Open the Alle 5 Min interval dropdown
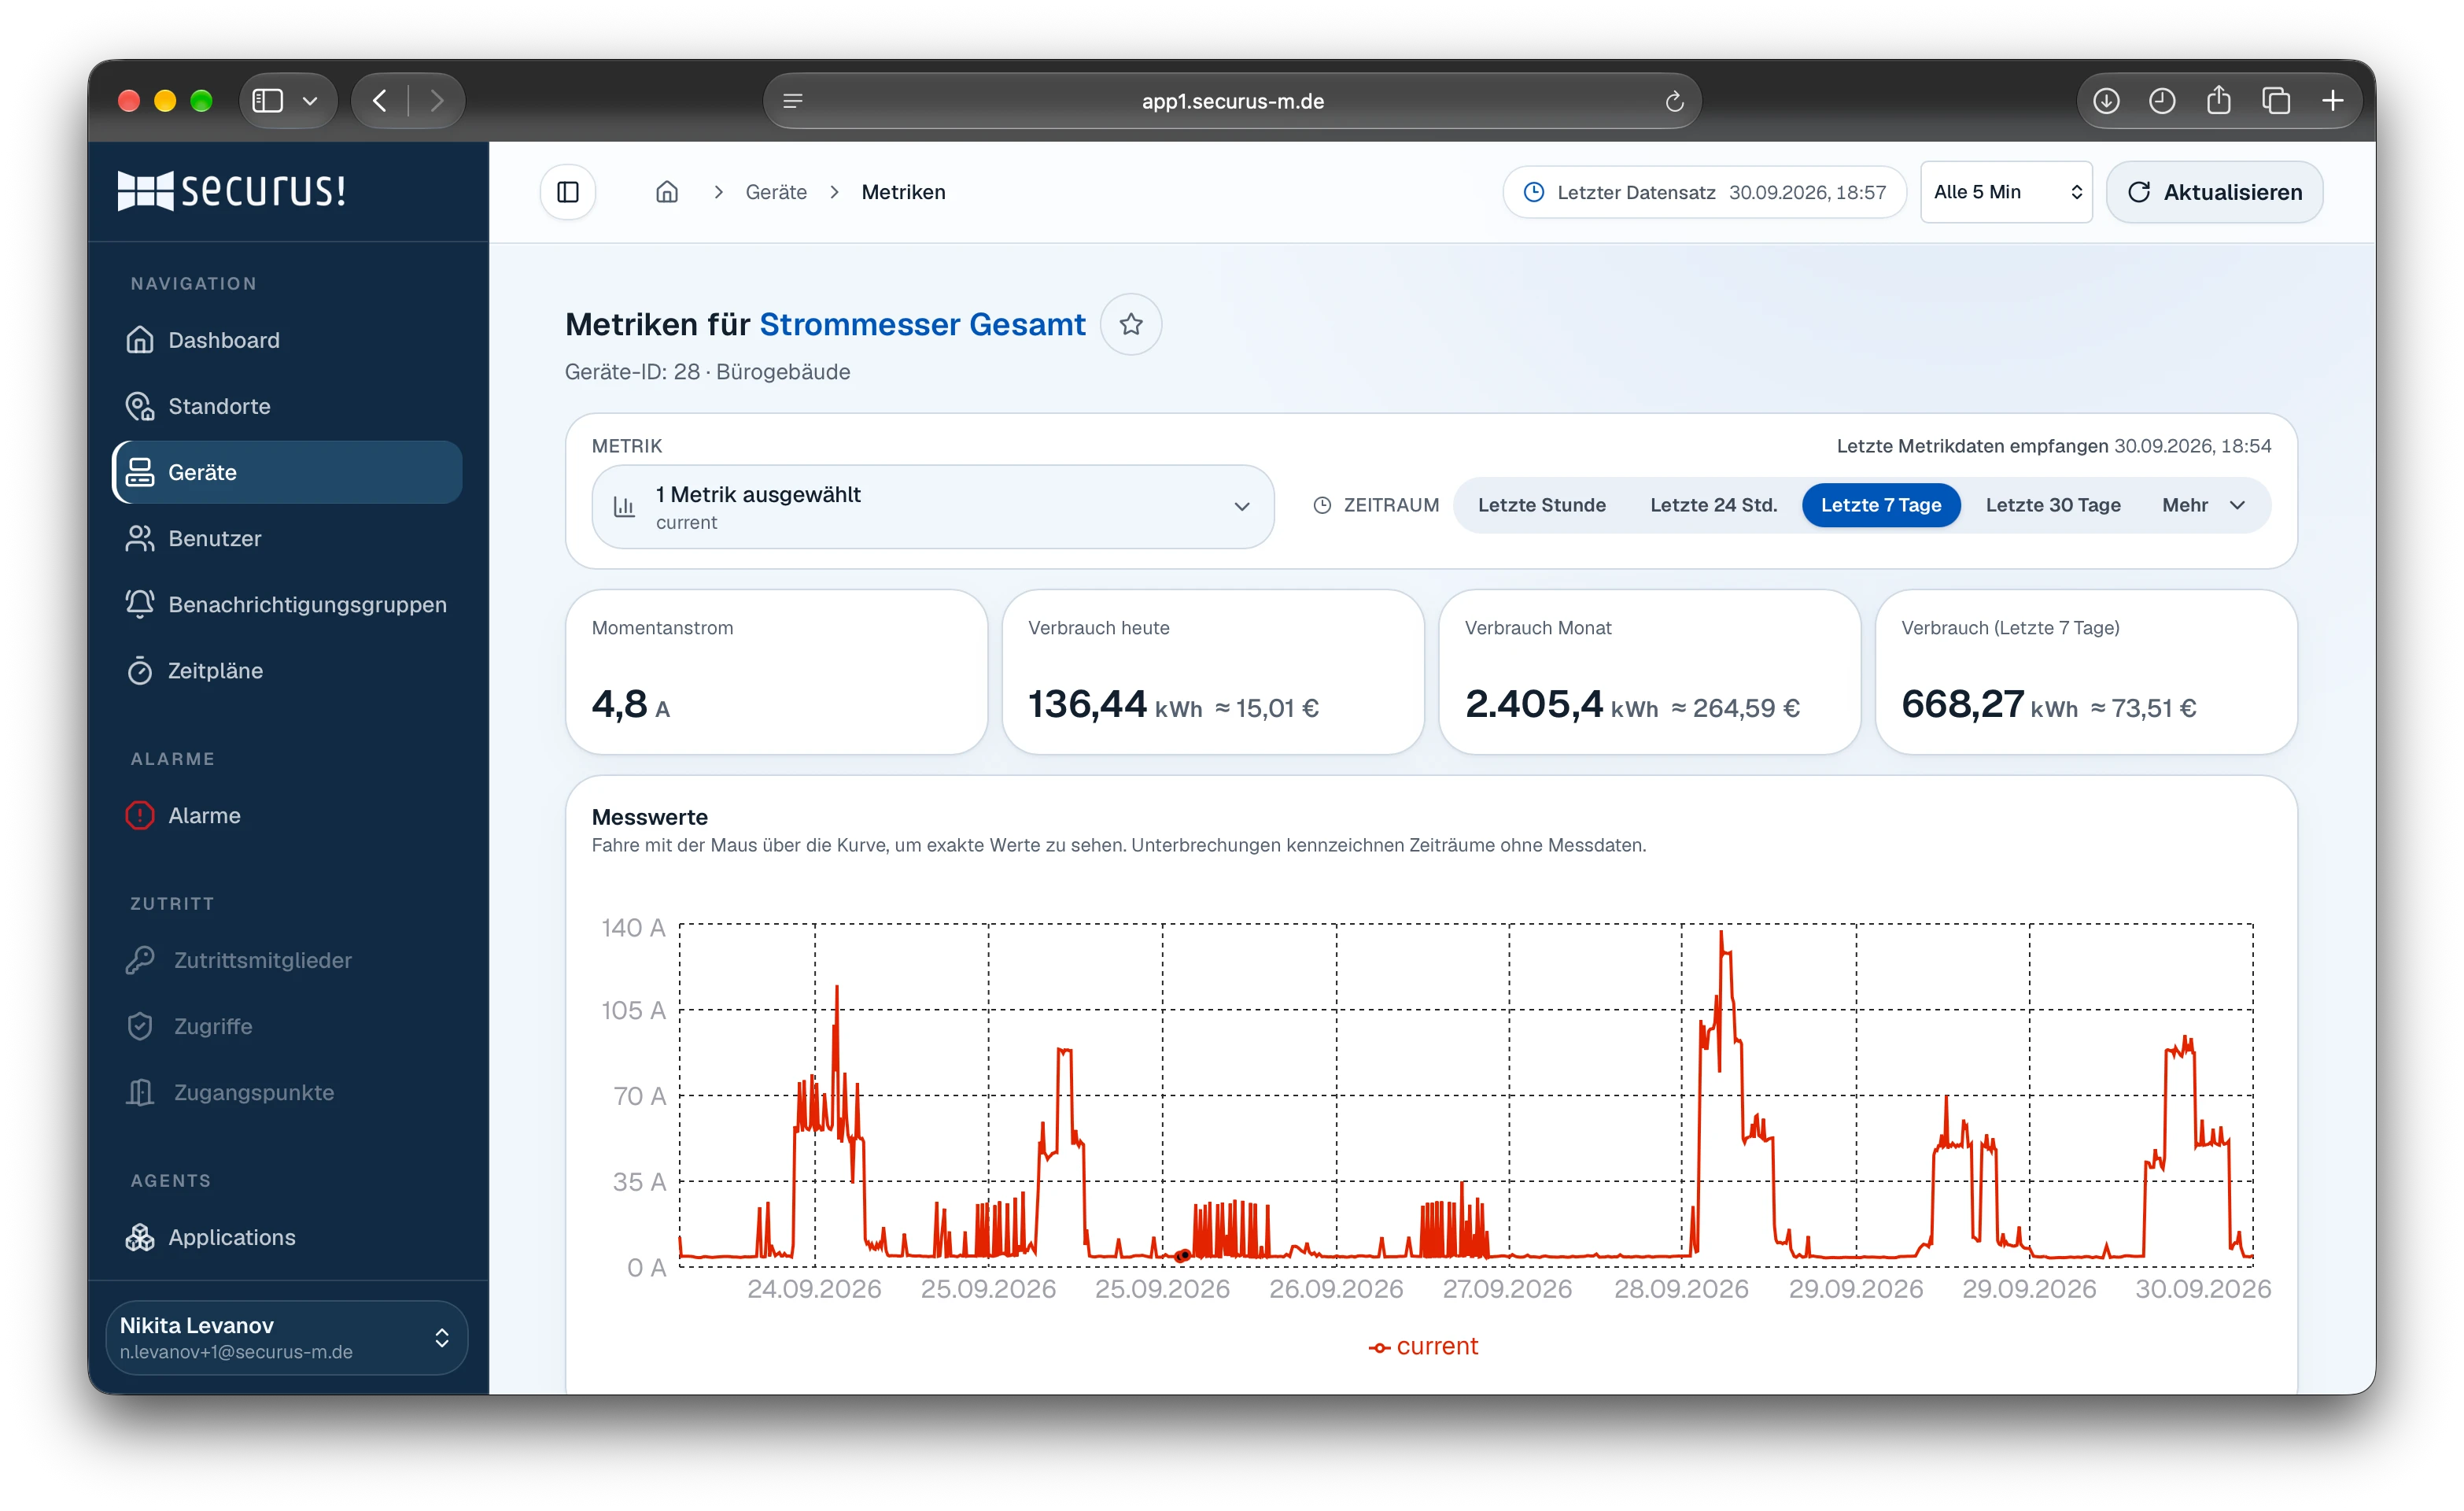The height and width of the screenshot is (1511, 2464). (2006, 192)
